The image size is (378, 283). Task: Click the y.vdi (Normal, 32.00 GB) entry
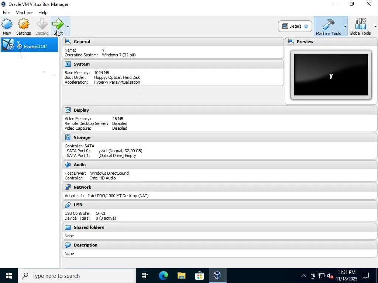tap(120, 151)
